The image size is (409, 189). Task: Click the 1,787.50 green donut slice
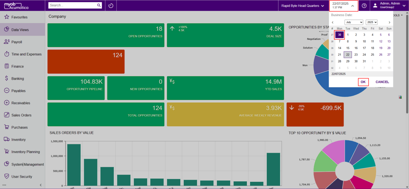pyautogui.click(x=324, y=163)
